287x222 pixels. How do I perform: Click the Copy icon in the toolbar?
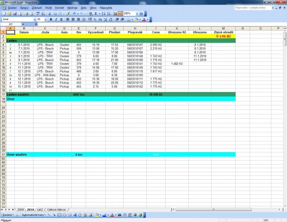55,14
